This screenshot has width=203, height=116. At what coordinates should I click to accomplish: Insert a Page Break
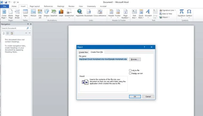point(17,14)
